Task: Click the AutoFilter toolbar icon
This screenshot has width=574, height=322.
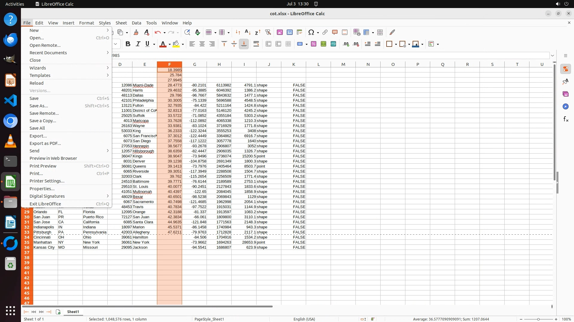Action: 268,32
